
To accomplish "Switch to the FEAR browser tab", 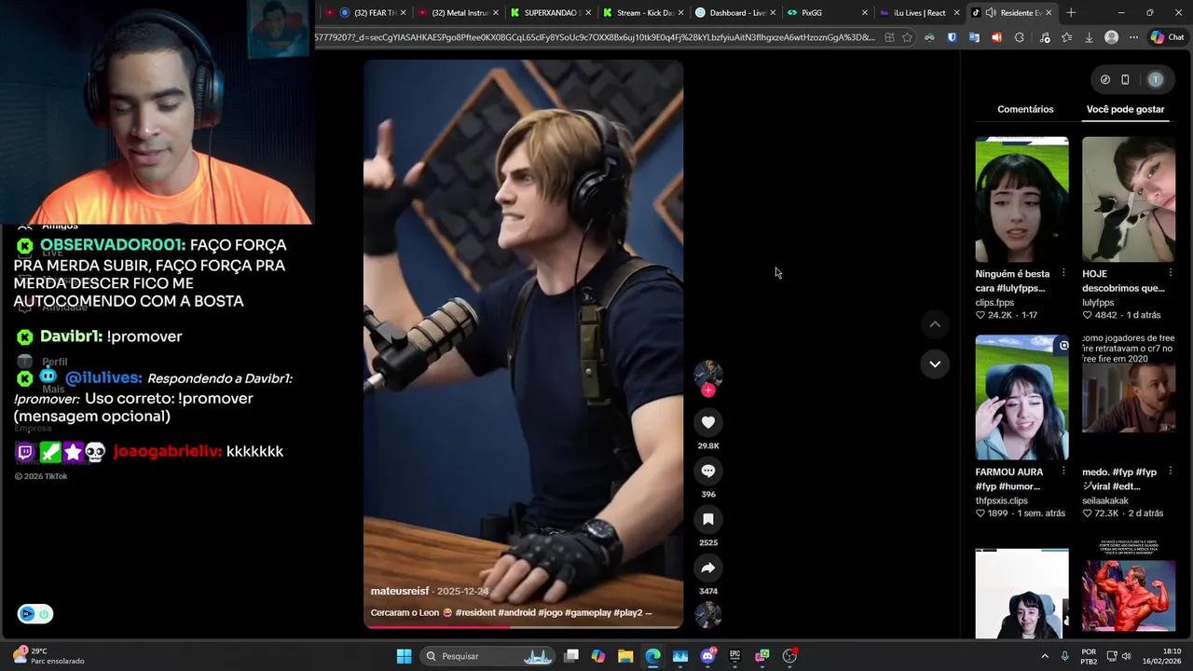I will [366, 13].
